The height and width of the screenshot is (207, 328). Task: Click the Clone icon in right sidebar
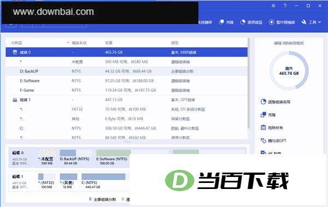click(263, 115)
